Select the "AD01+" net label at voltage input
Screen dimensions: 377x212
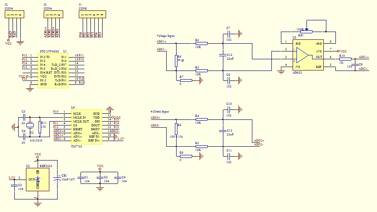(161, 42)
